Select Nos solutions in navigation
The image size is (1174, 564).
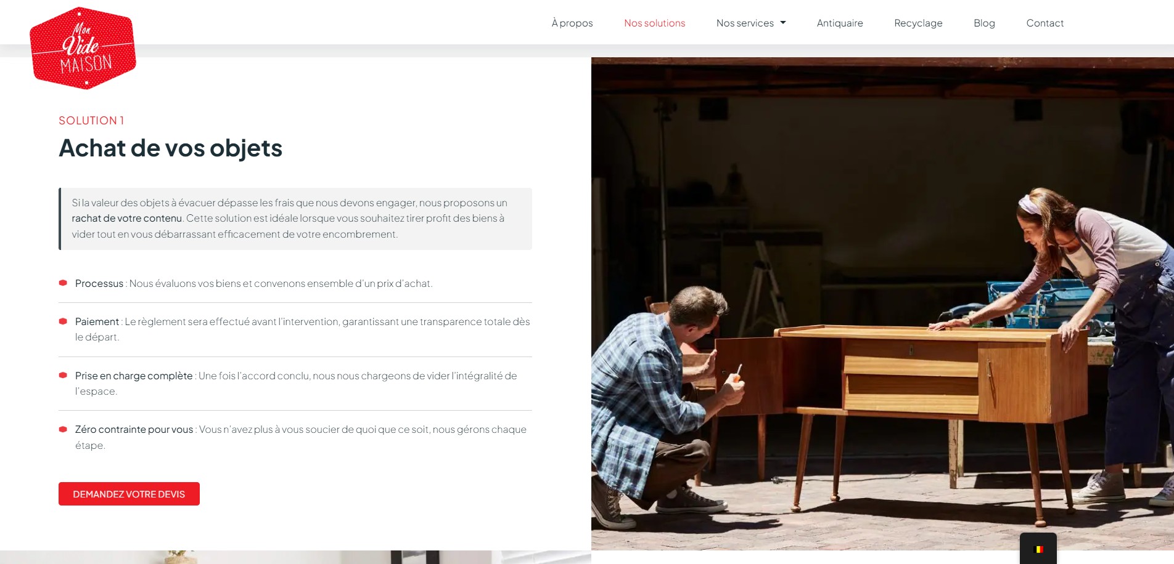click(655, 23)
